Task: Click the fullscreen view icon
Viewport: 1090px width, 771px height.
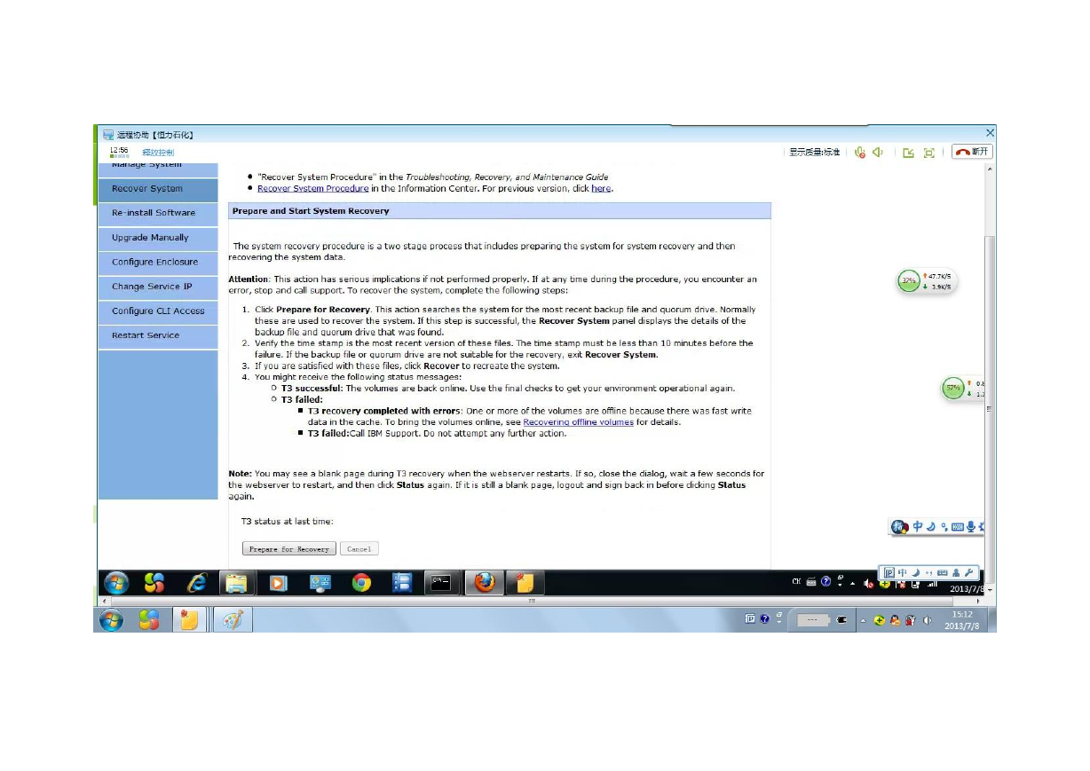Action: point(928,153)
